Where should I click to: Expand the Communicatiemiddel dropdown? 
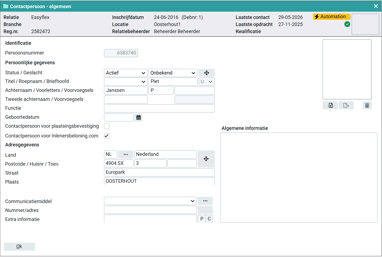[x=150, y=201]
